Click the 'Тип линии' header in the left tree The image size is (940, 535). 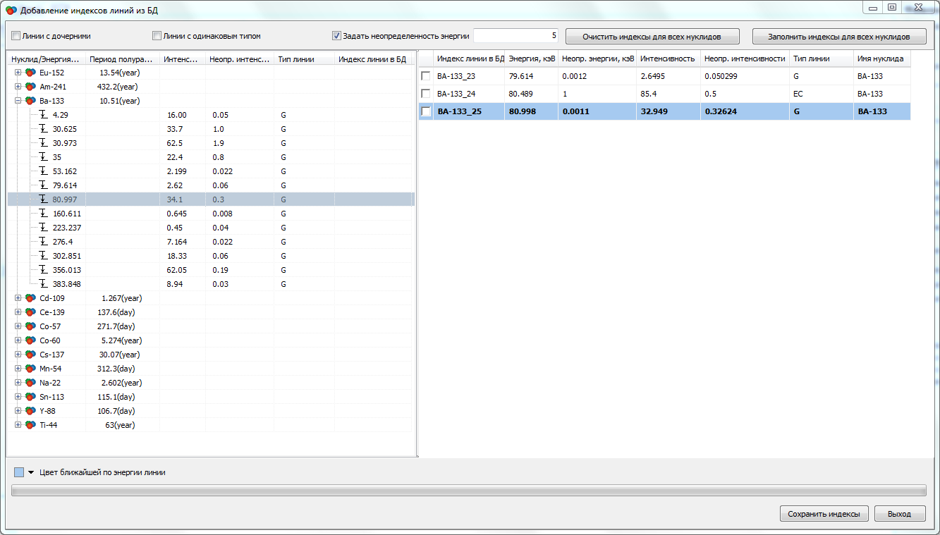(x=296, y=59)
